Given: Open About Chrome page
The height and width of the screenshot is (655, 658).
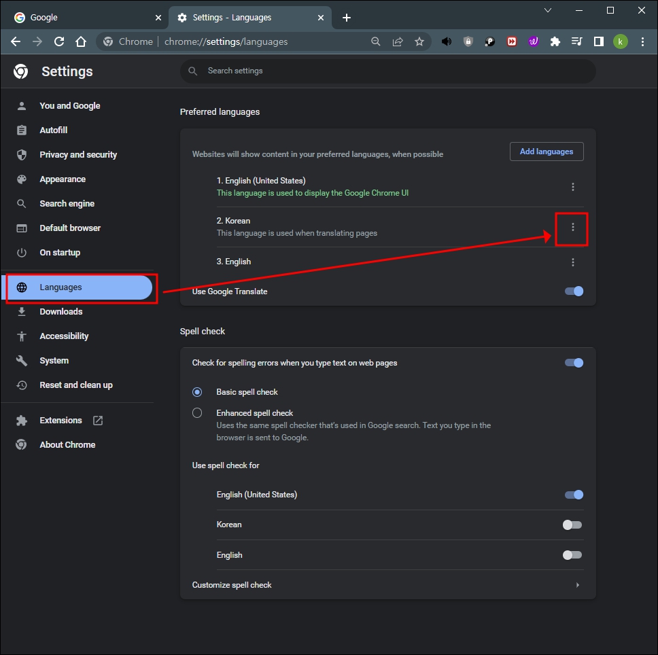Looking at the screenshot, I should (67, 444).
